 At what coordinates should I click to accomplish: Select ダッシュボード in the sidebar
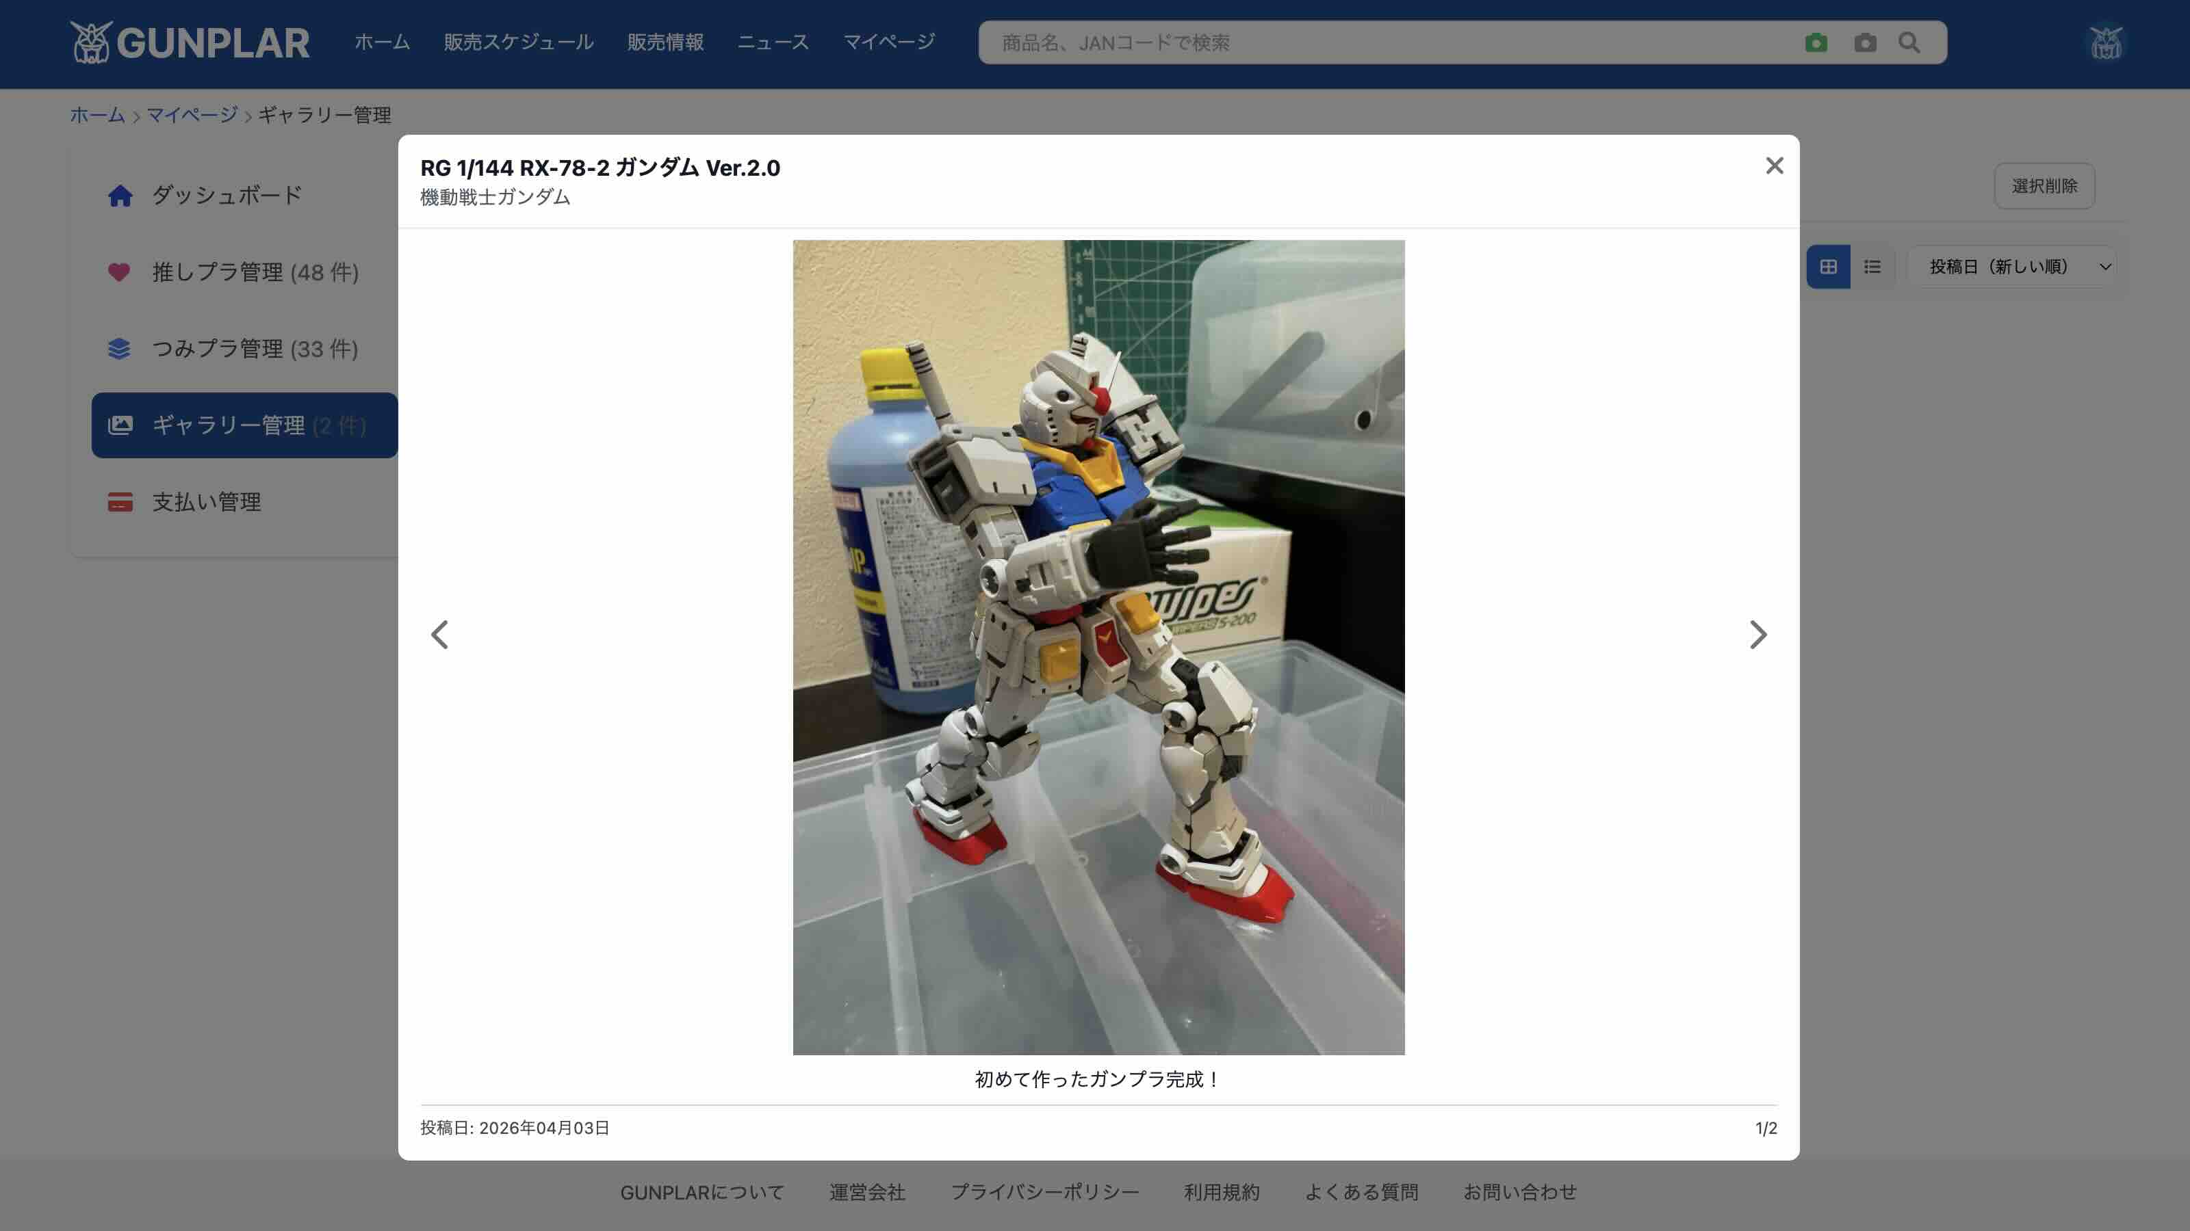pyautogui.click(x=245, y=196)
